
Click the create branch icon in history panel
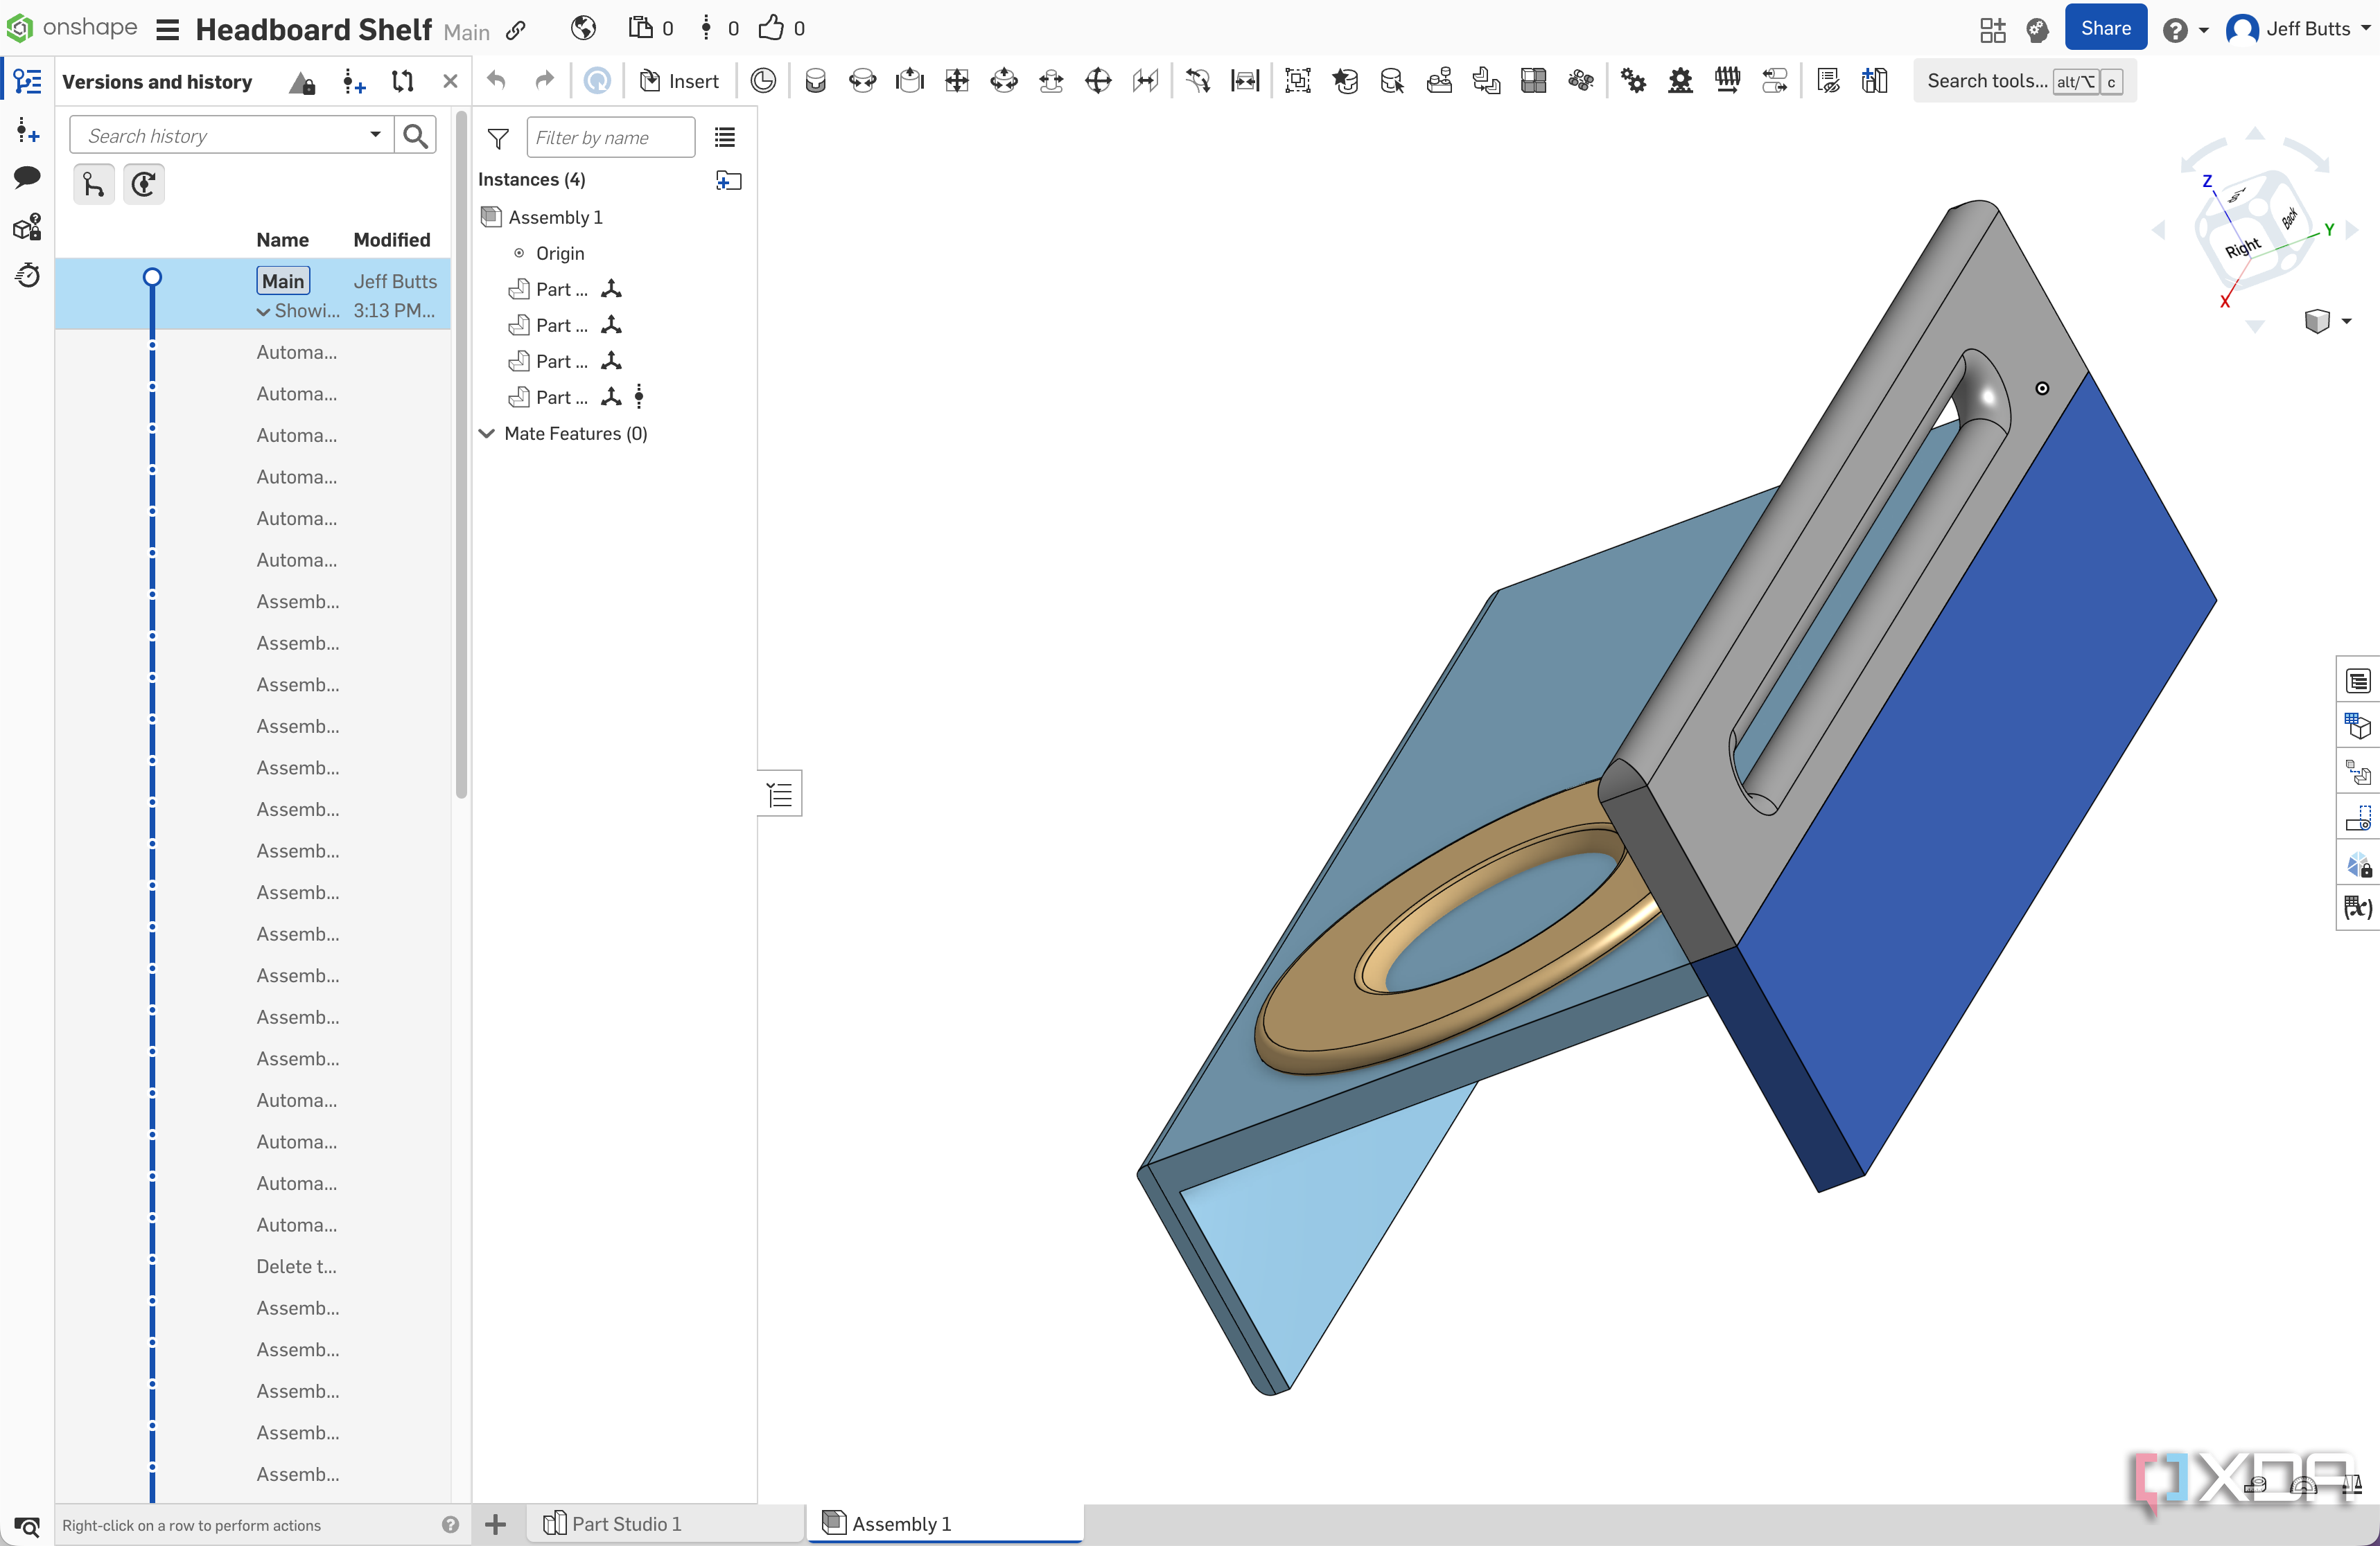coord(93,185)
